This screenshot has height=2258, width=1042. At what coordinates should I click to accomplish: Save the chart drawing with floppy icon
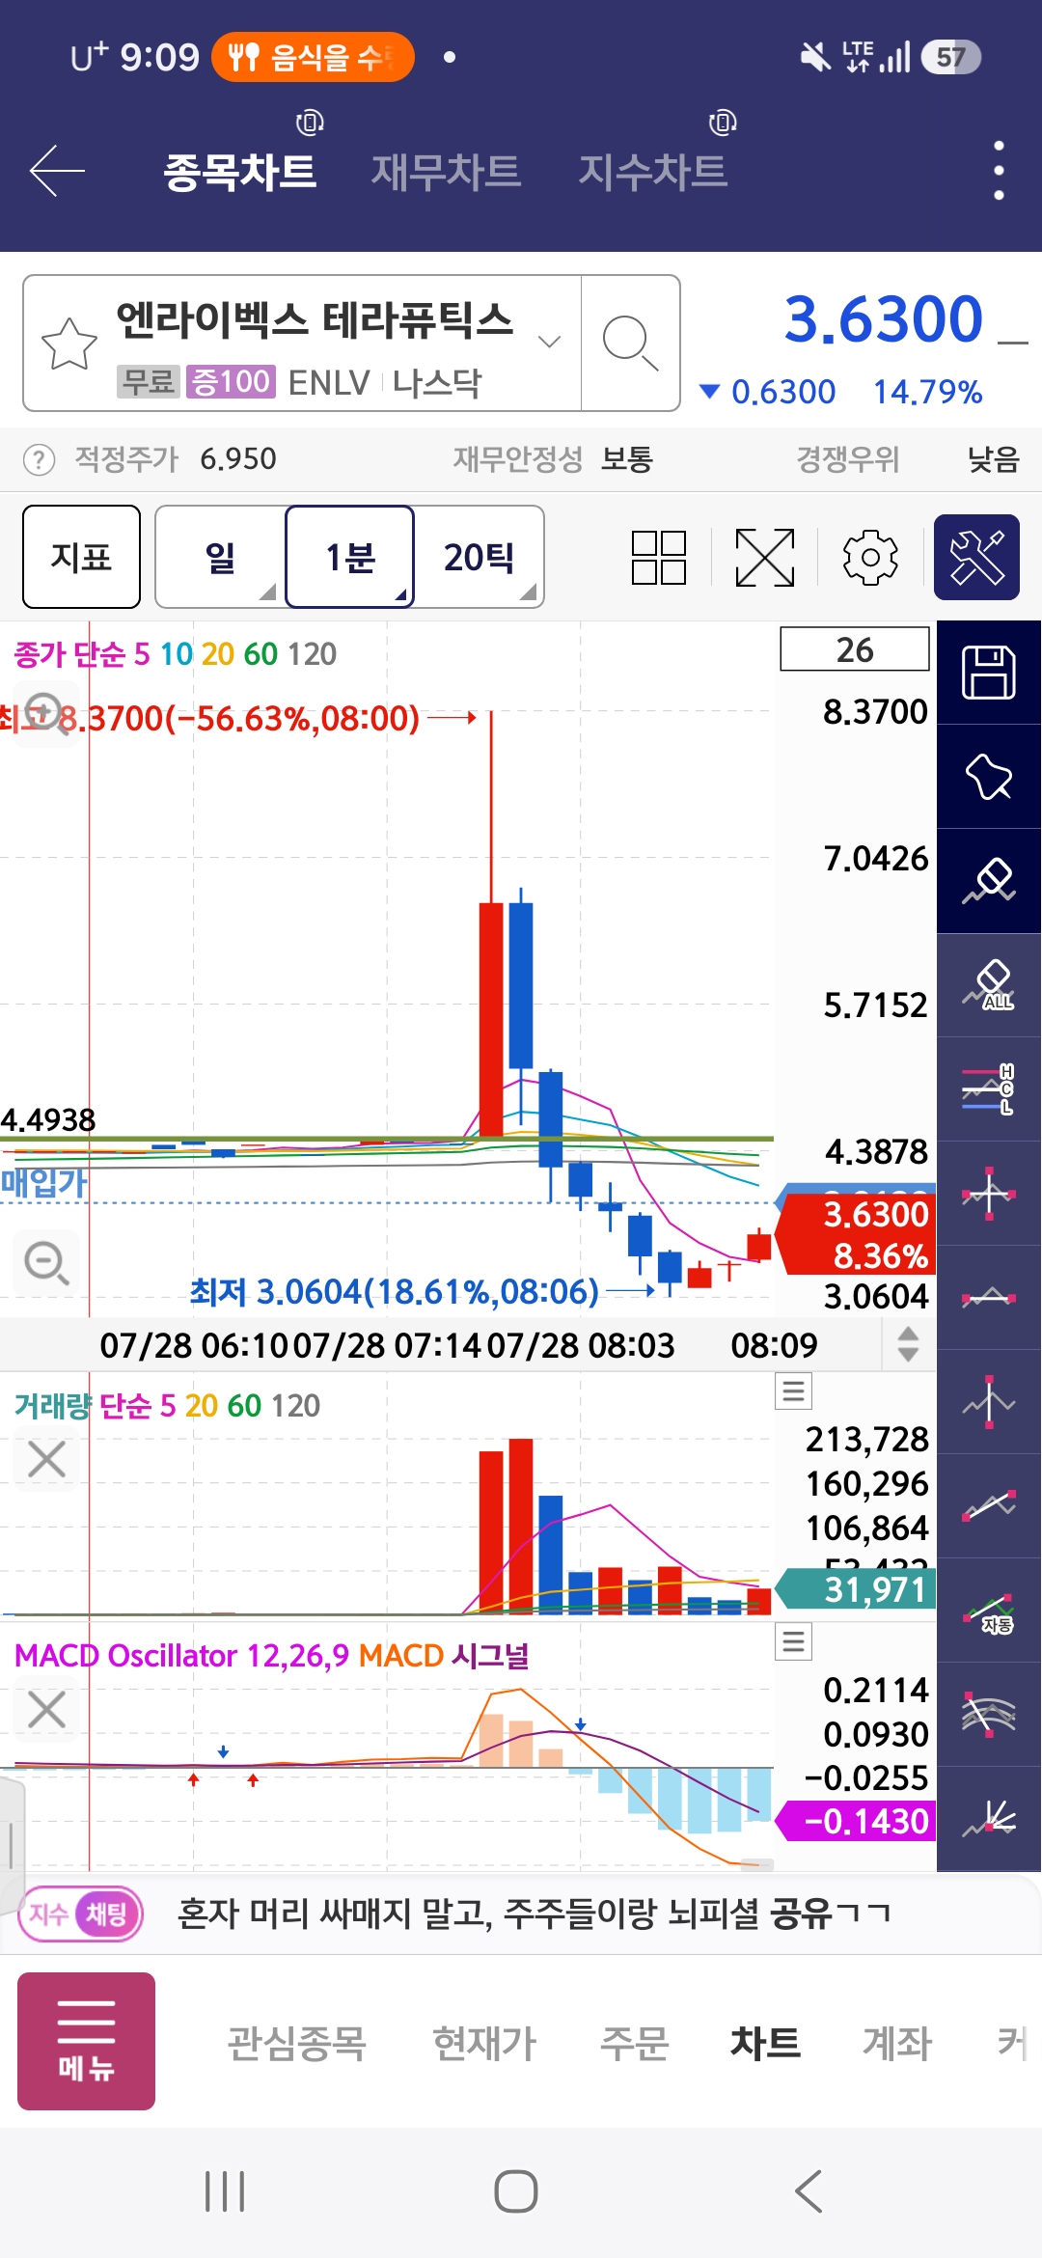point(989,673)
